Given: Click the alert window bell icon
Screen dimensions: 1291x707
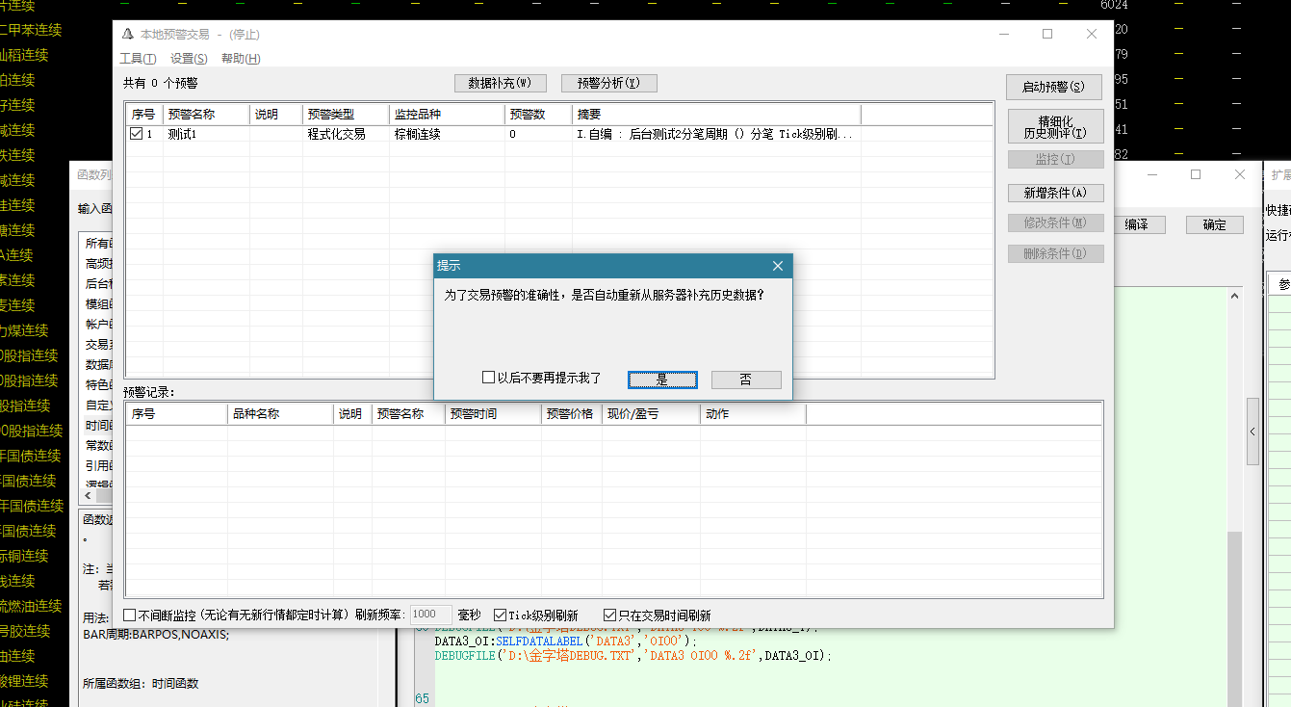Looking at the screenshot, I should pos(127,34).
